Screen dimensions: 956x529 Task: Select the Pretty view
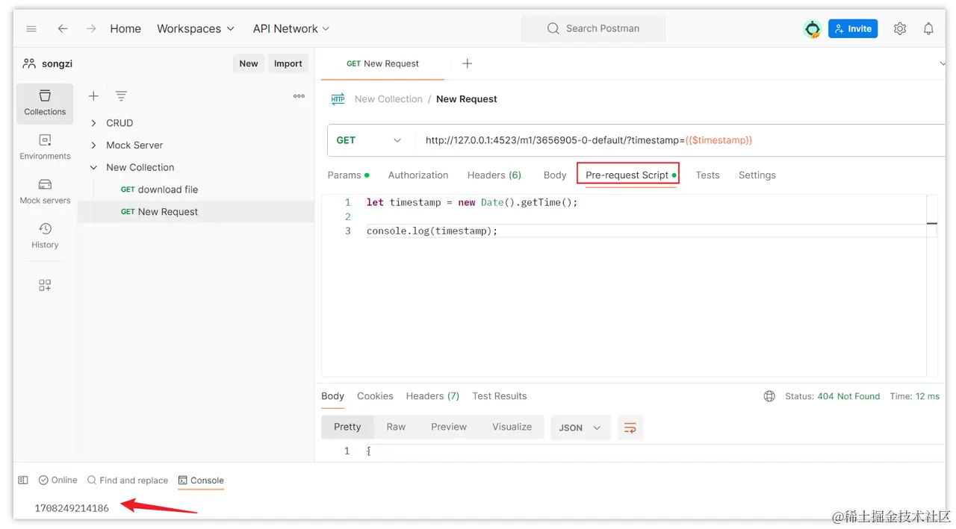[347, 427]
